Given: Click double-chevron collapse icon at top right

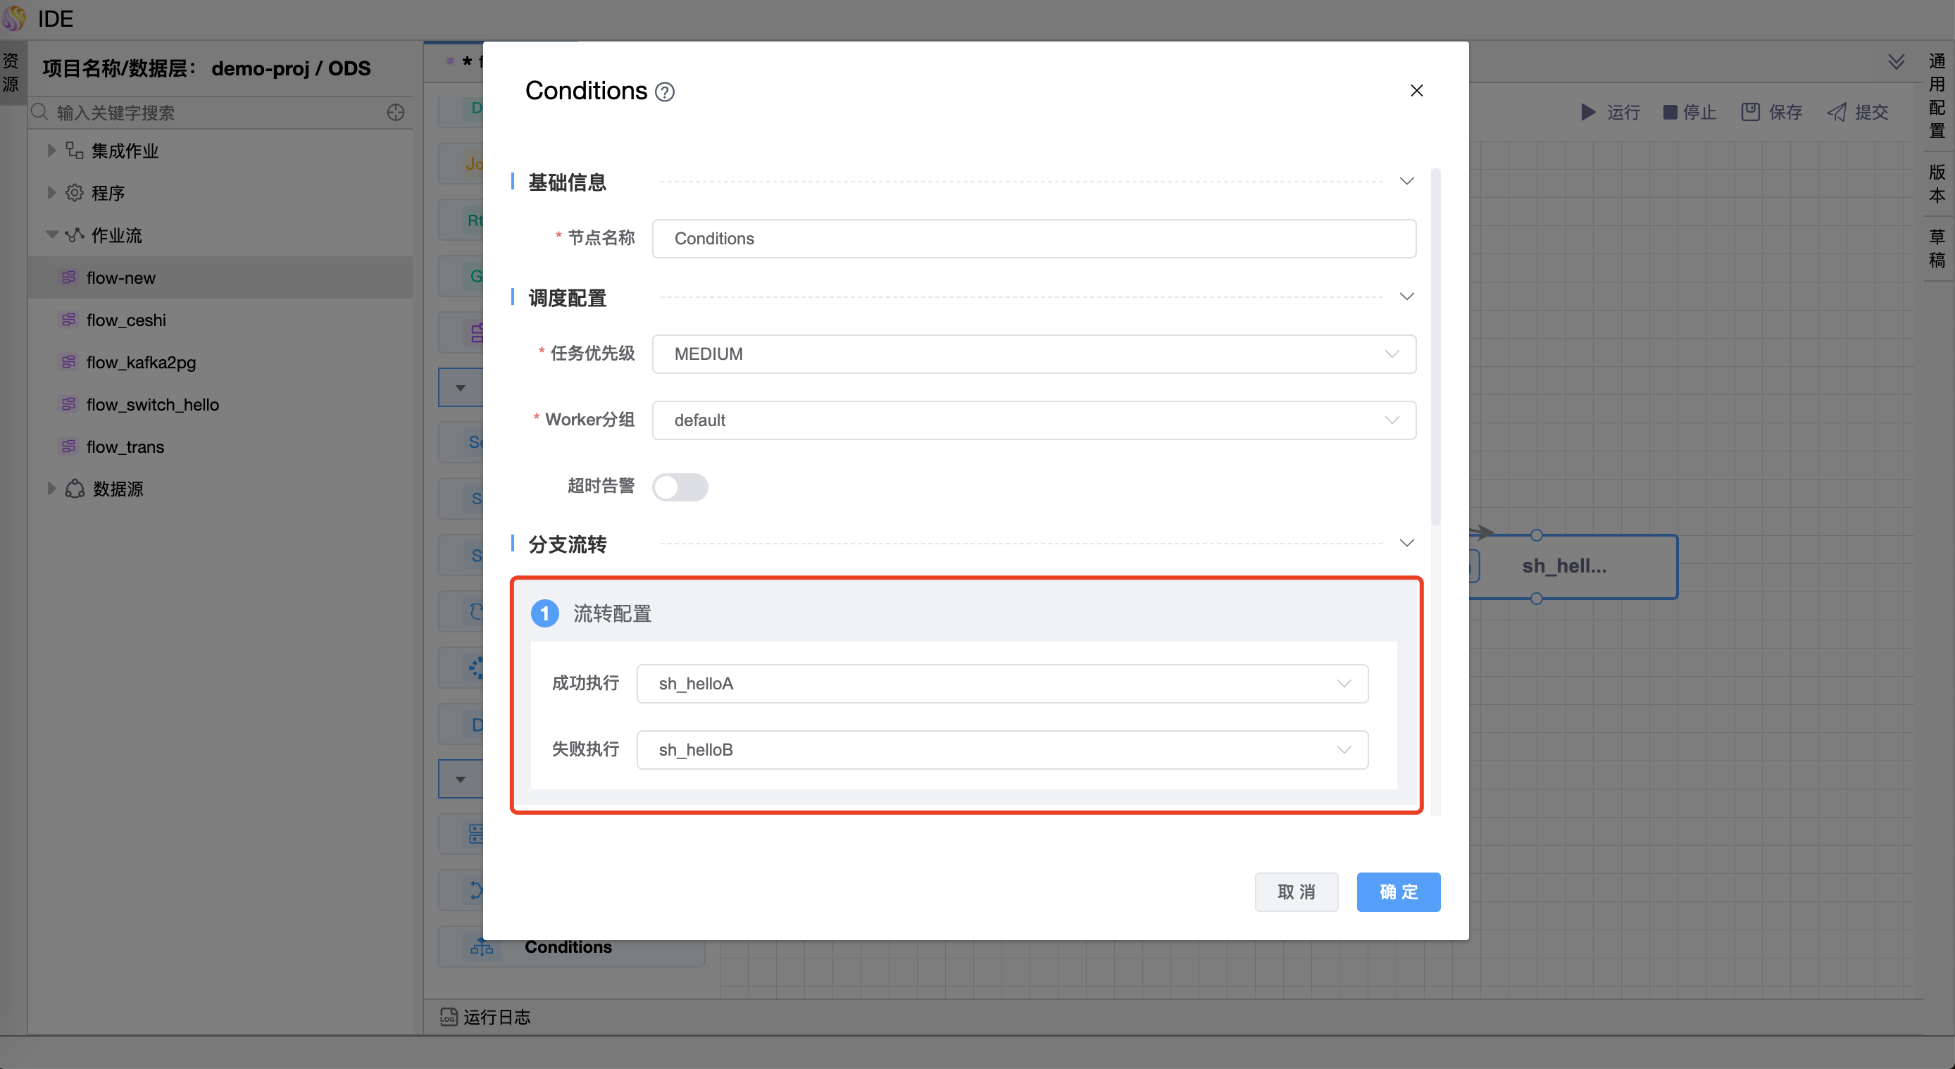Looking at the screenshot, I should pyautogui.click(x=1896, y=61).
